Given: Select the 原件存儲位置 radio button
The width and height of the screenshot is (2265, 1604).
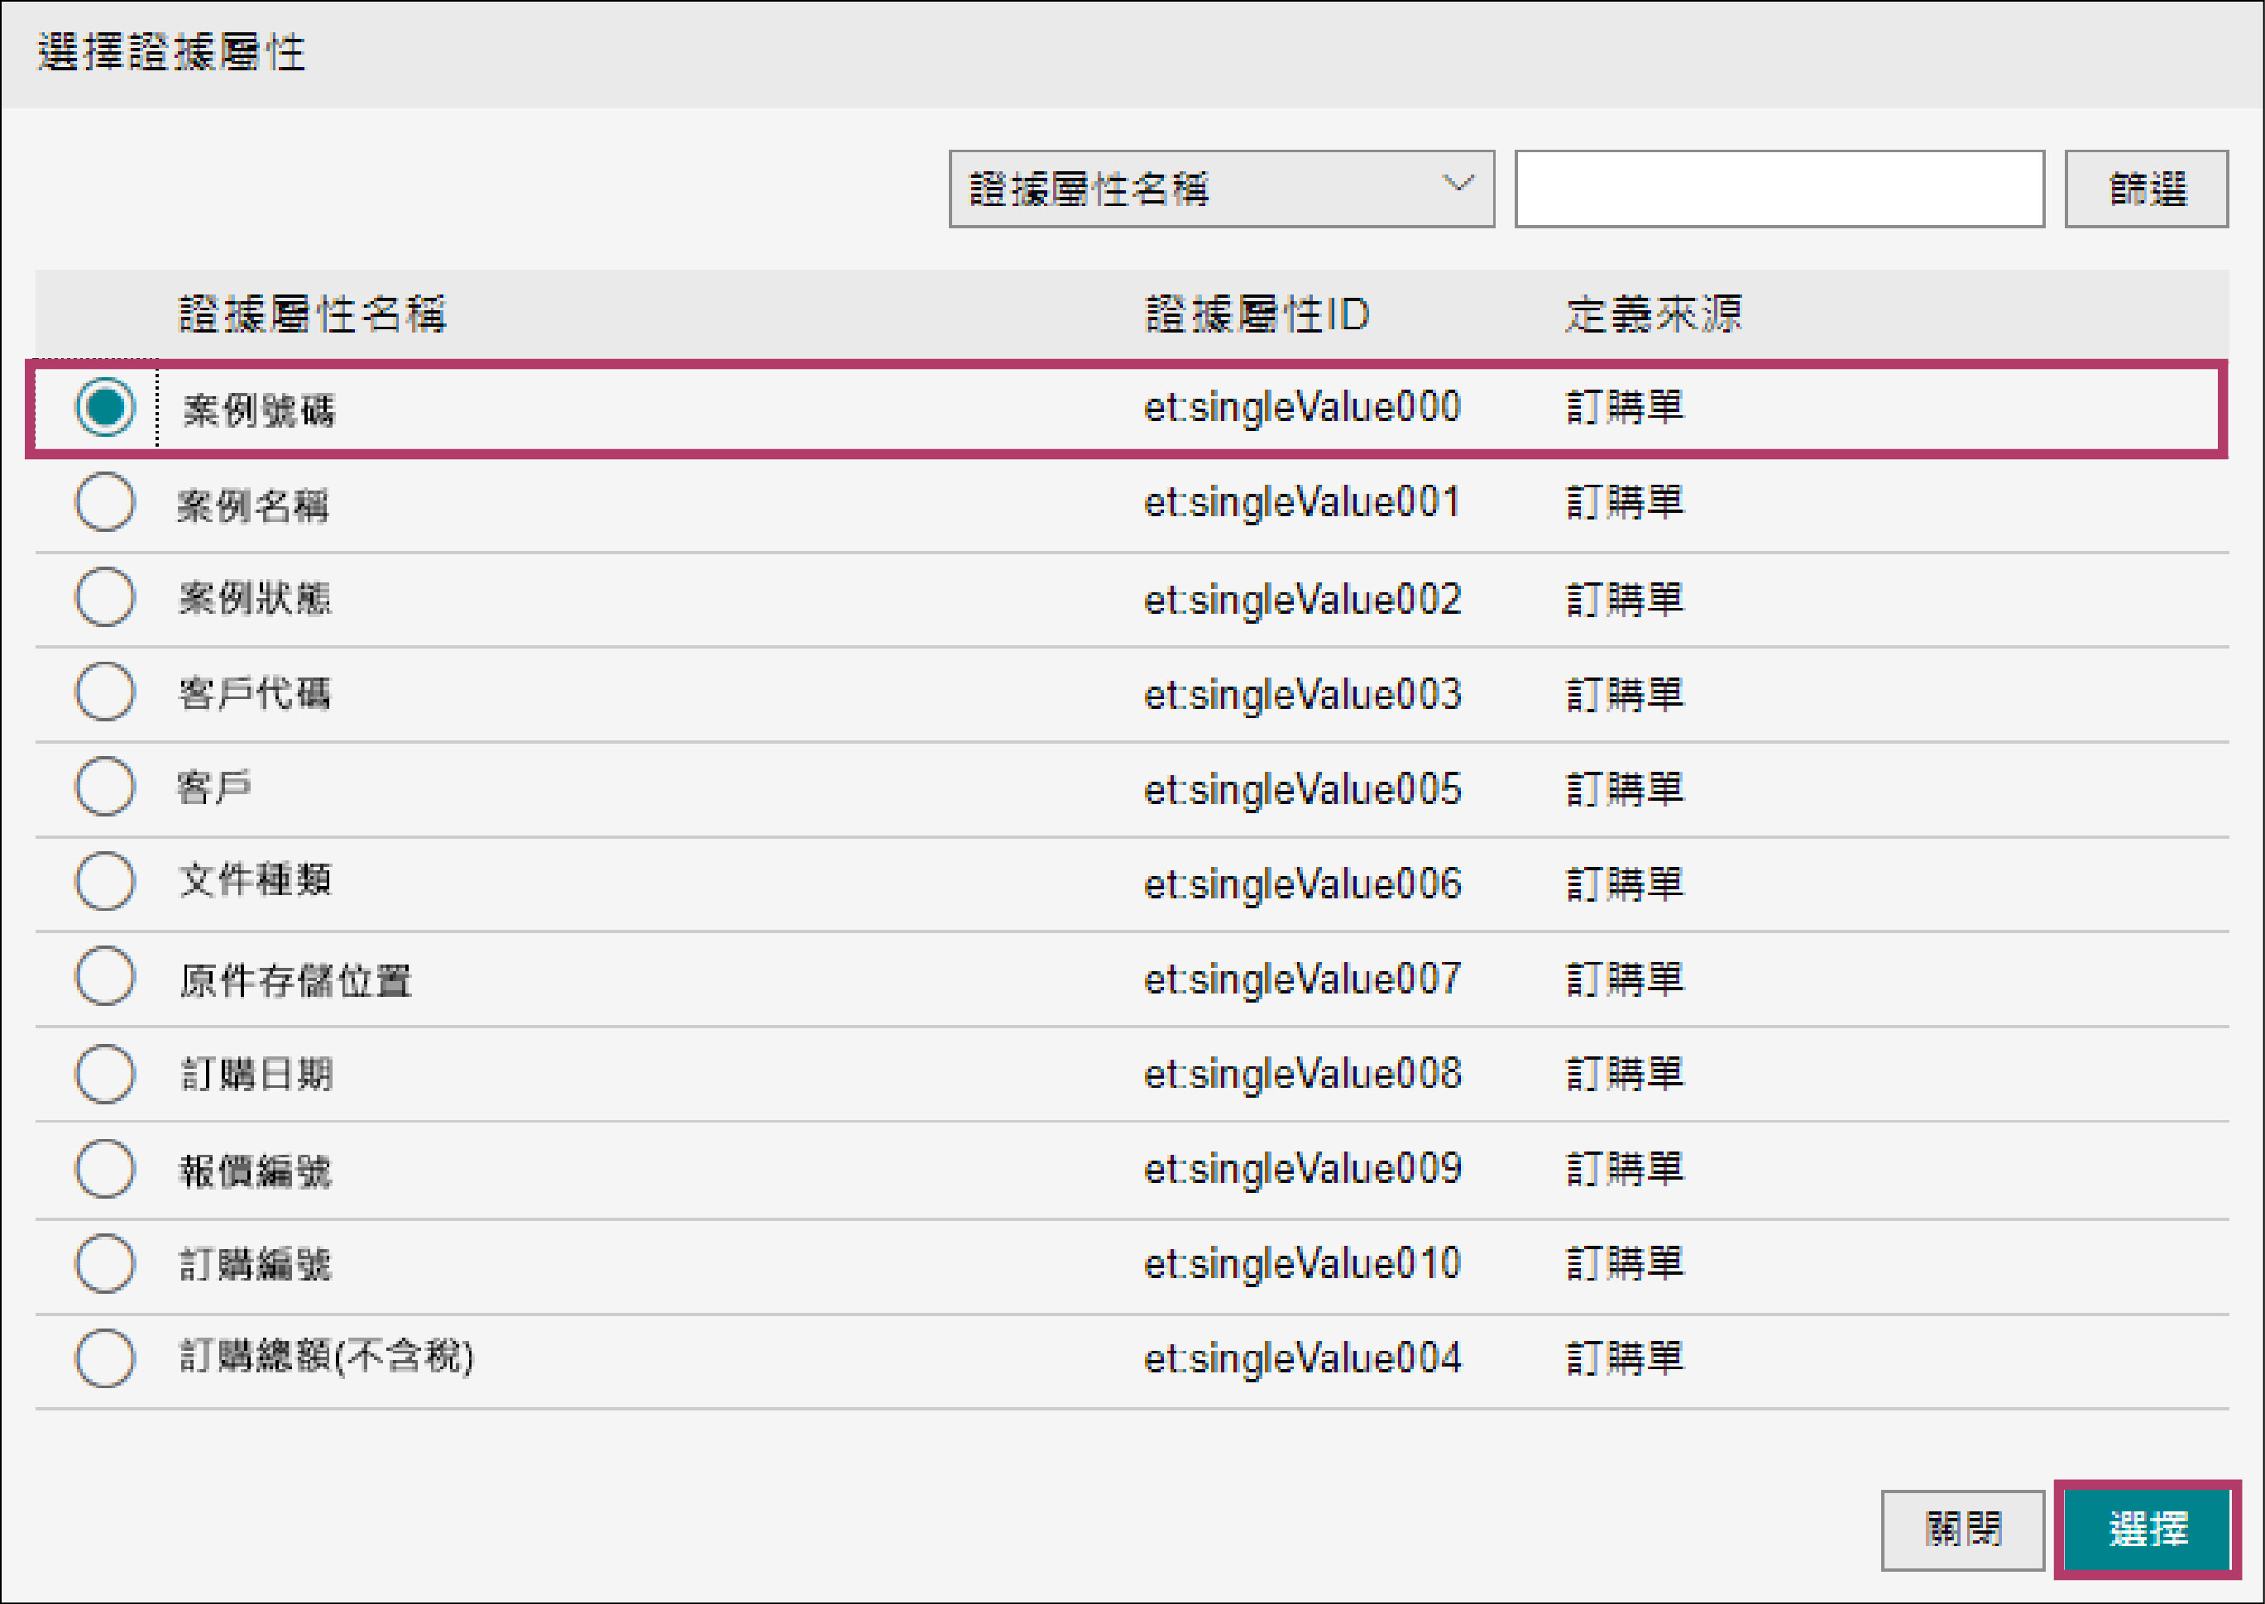Looking at the screenshot, I should 105,977.
